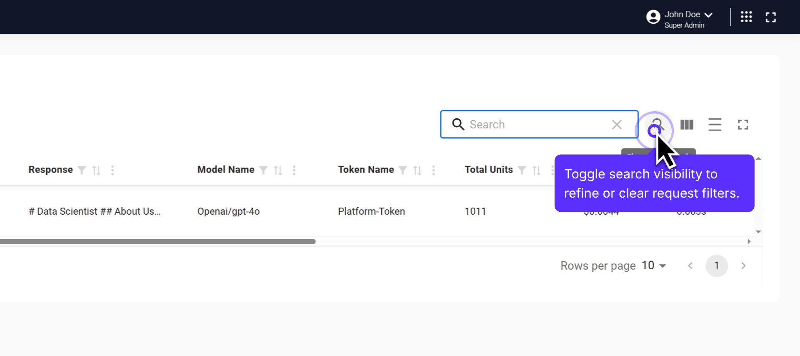This screenshot has width=800, height=356.
Task: Sort by the Model Name column
Action: (x=278, y=170)
